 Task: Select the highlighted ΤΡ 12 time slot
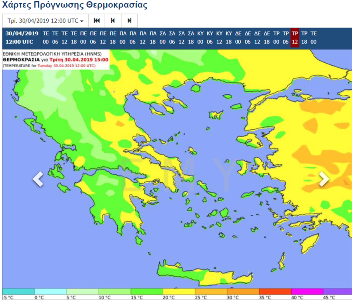pos(295,38)
